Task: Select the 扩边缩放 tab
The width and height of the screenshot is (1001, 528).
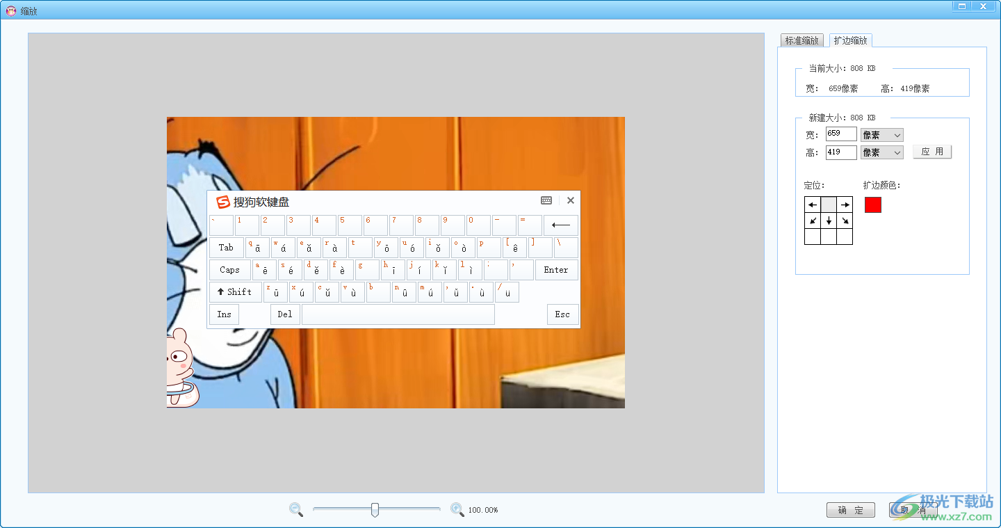Action: 850,40
